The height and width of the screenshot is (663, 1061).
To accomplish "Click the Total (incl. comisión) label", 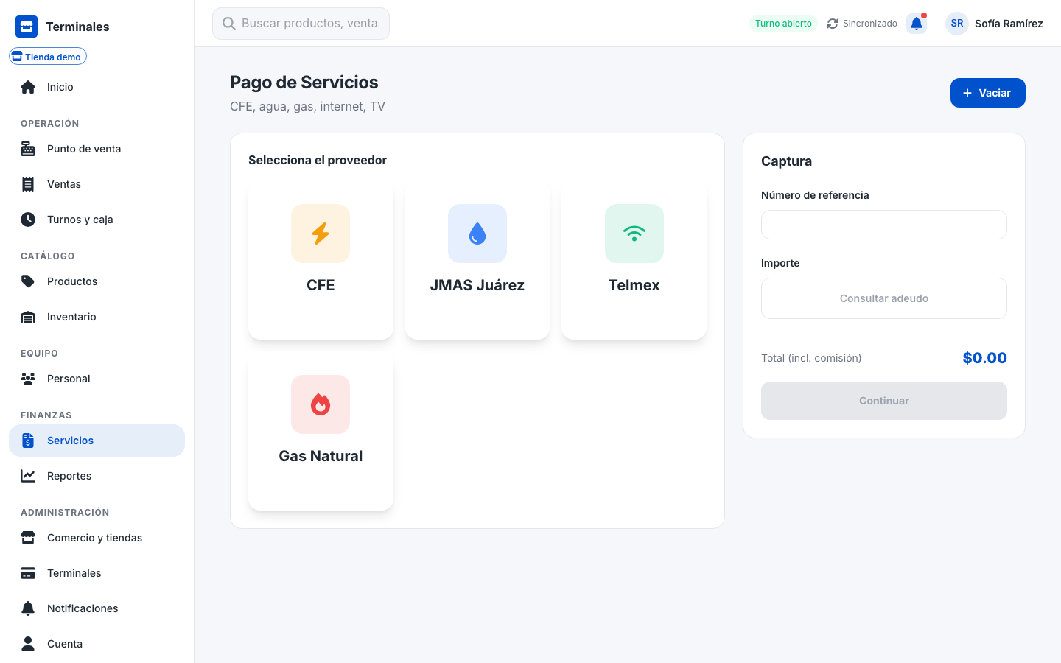I will (811, 358).
